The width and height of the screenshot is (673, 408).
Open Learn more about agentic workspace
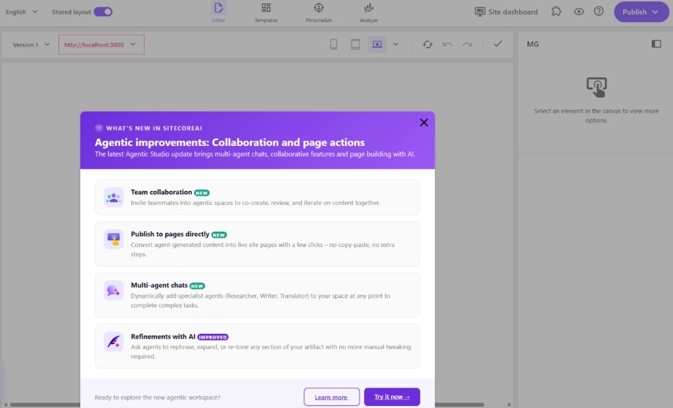[x=331, y=397]
